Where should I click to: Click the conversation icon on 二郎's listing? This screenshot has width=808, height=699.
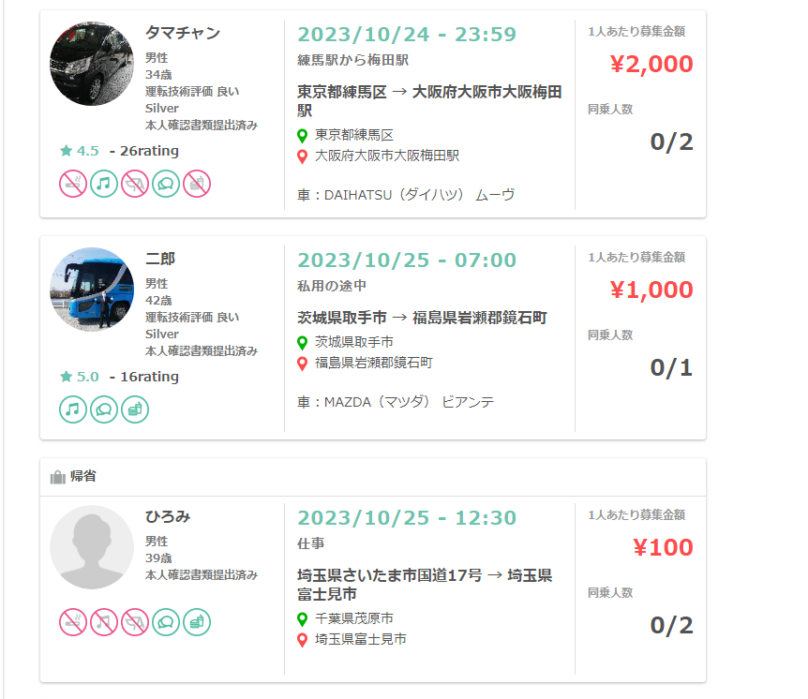(103, 409)
